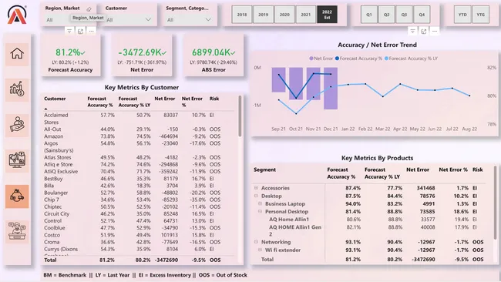Collapse the Desktop segment row

coord(256,196)
